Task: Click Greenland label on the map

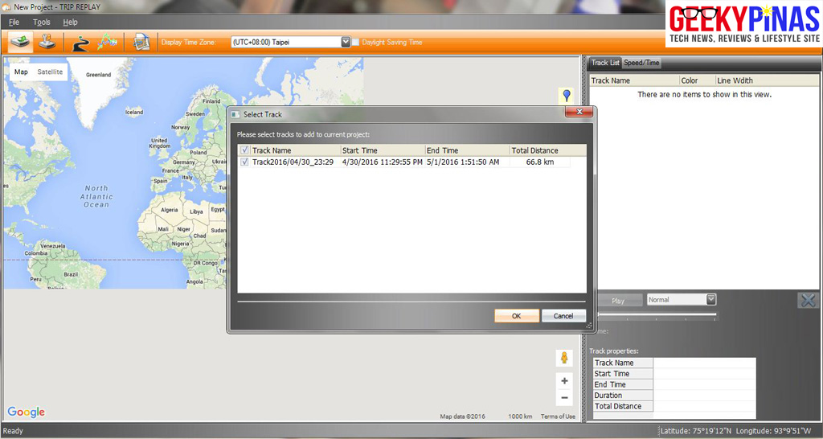Action: [x=99, y=75]
